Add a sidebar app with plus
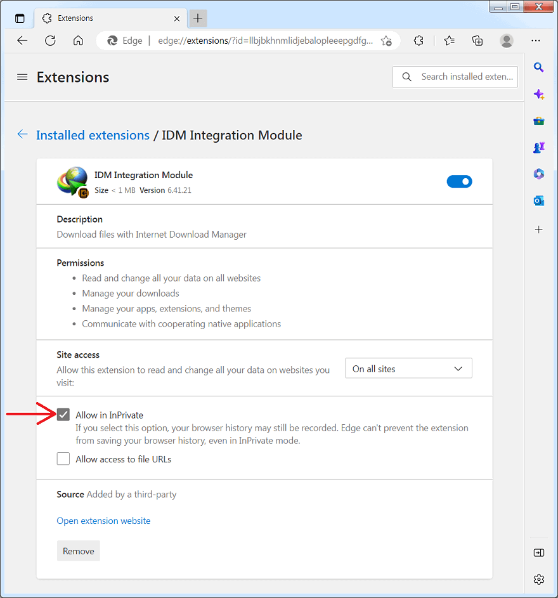Viewport: 558px width, 598px height. click(538, 230)
